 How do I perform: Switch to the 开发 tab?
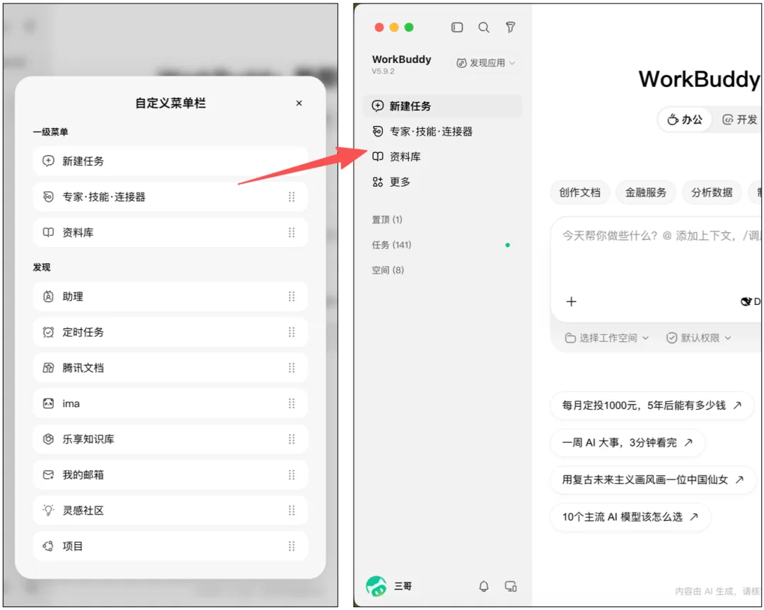[740, 120]
